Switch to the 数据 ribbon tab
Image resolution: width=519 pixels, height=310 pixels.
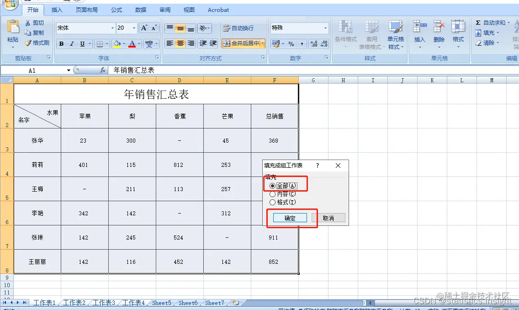click(x=141, y=10)
